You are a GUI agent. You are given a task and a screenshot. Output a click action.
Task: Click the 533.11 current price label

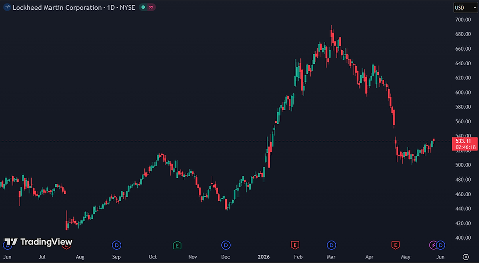463,141
